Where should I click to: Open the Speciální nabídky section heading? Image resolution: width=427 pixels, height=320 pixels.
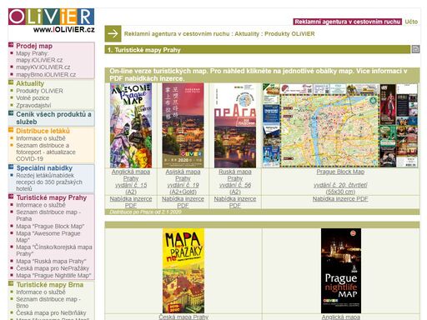[44, 168]
